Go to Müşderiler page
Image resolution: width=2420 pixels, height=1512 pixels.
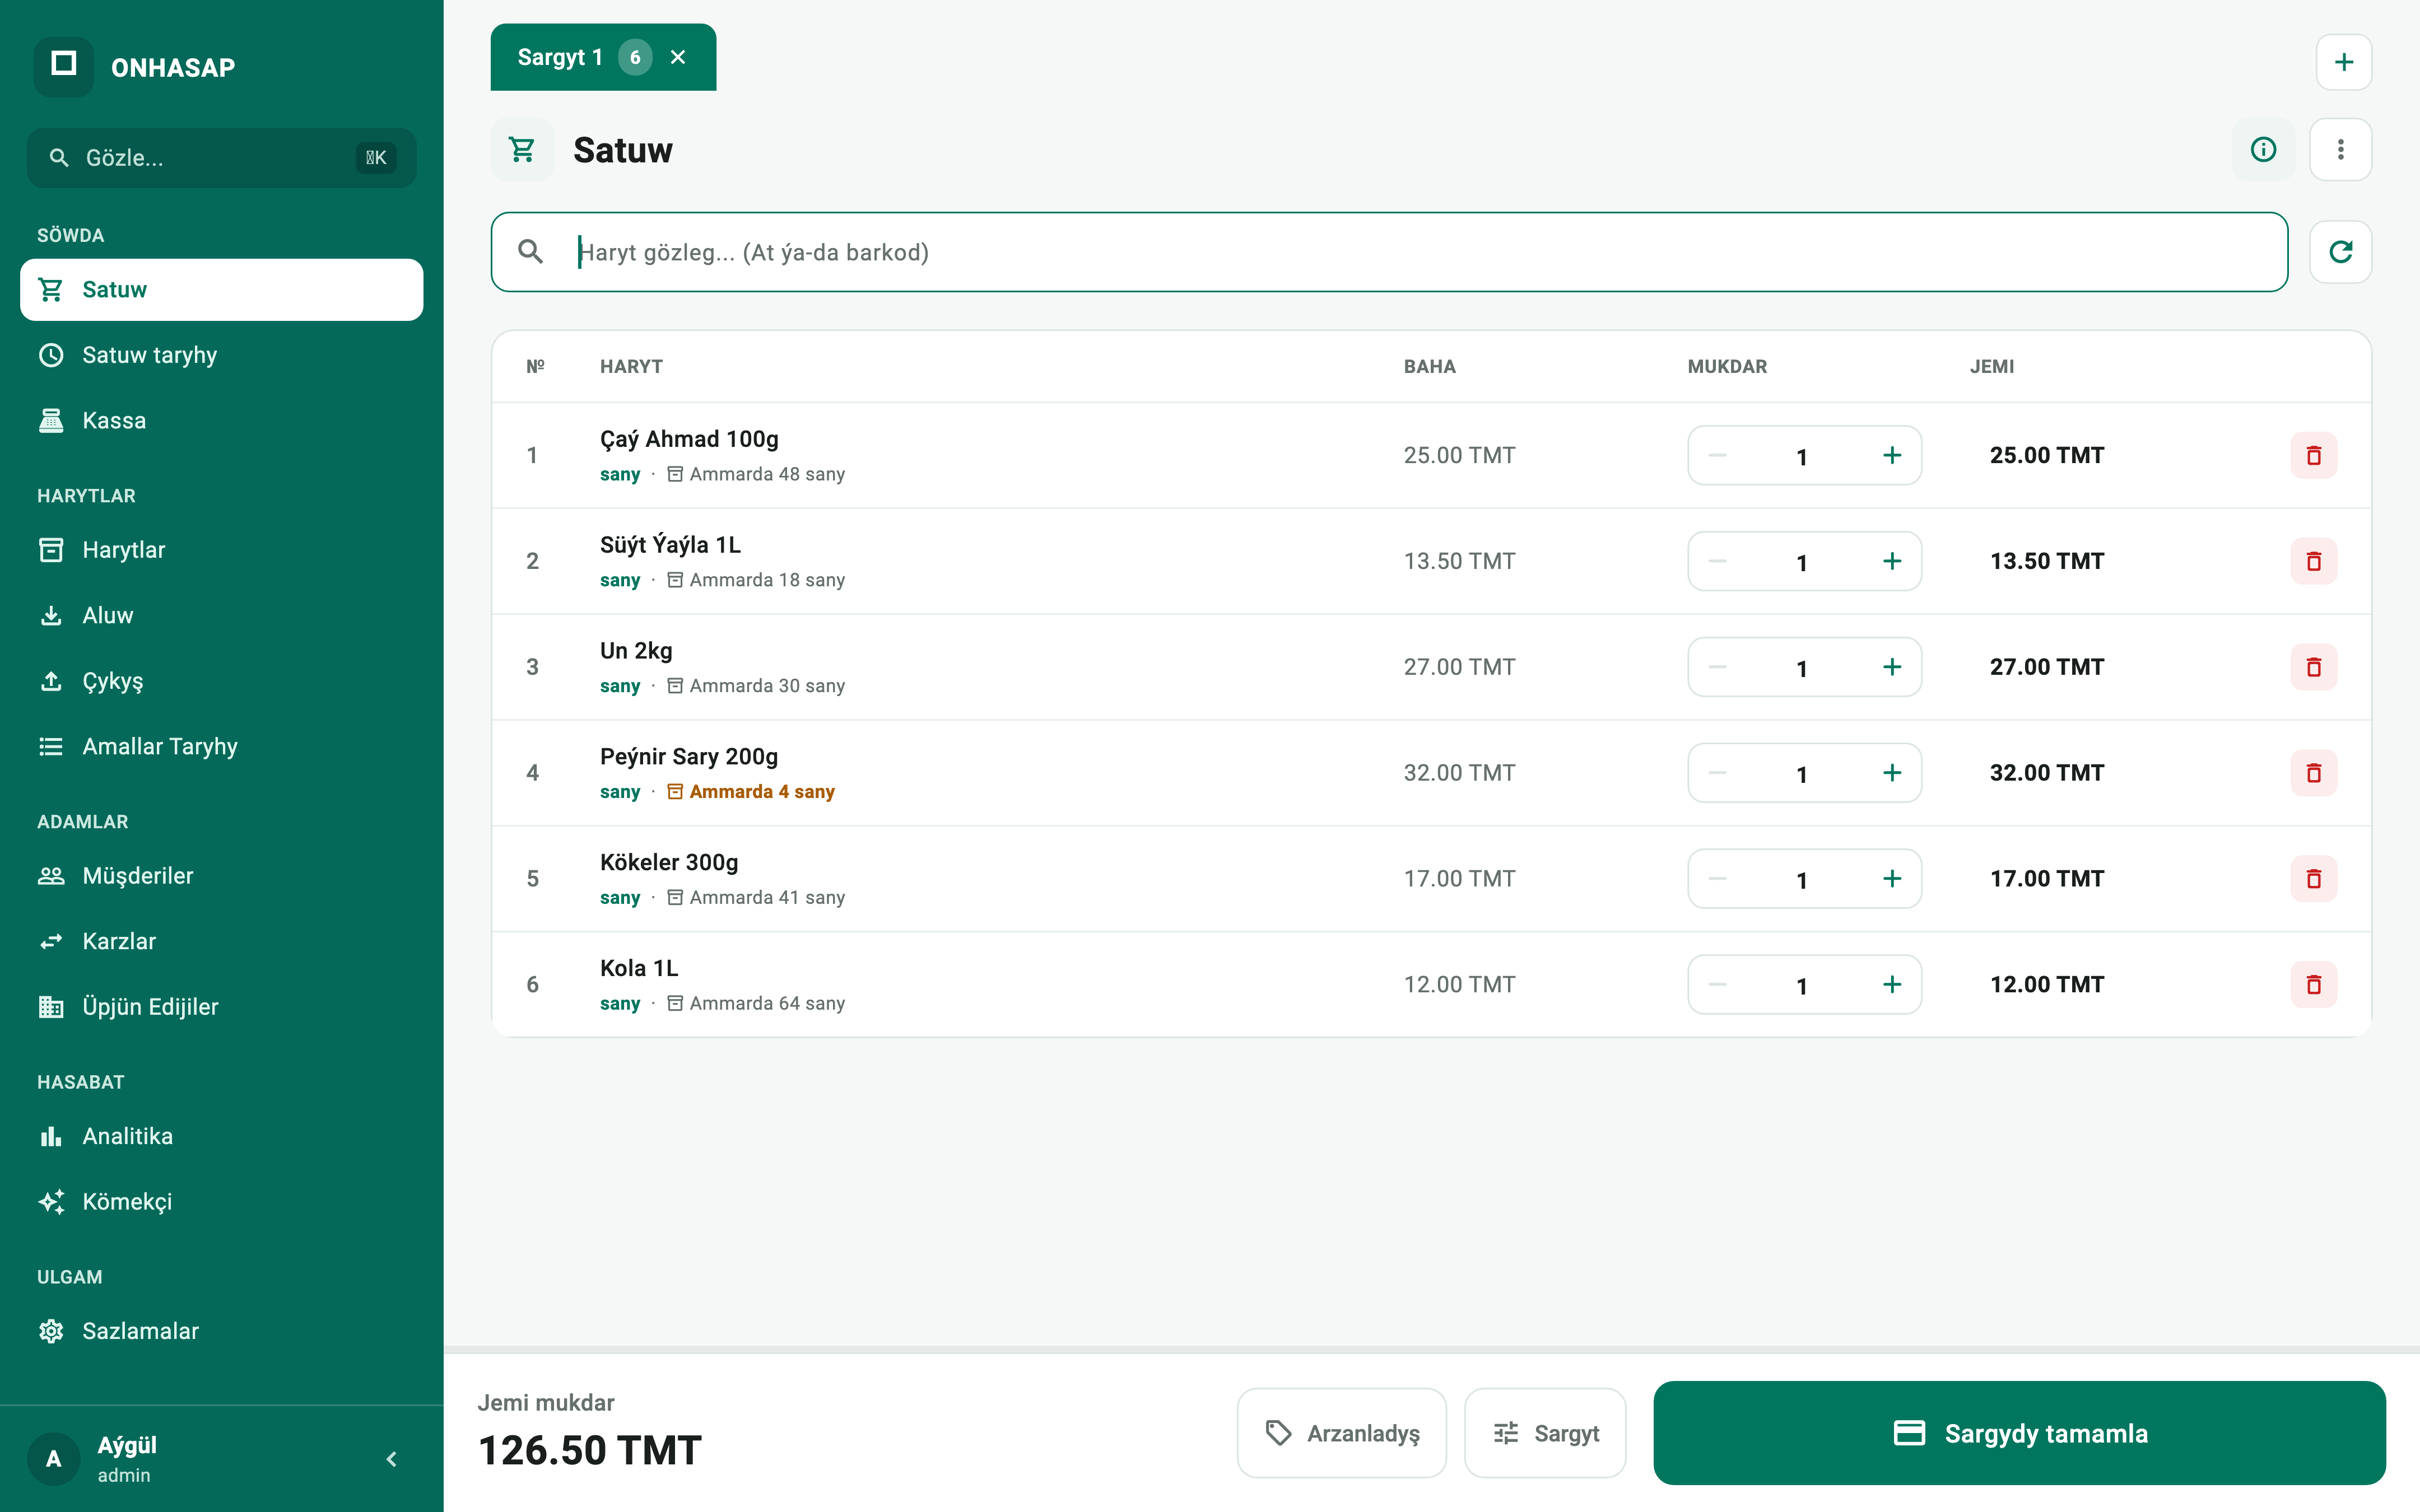(x=221, y=876)
